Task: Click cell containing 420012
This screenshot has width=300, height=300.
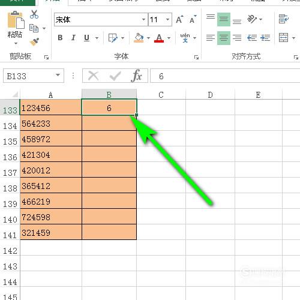Action: tap(51, 170)
